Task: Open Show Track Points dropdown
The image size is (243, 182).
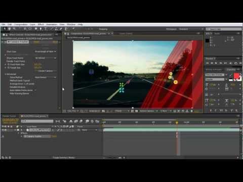Action: point(46,58)
